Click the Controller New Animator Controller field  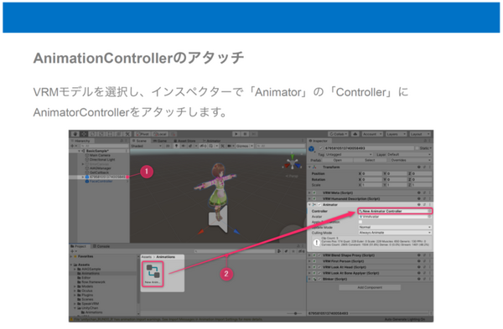(x=395, y=211)
